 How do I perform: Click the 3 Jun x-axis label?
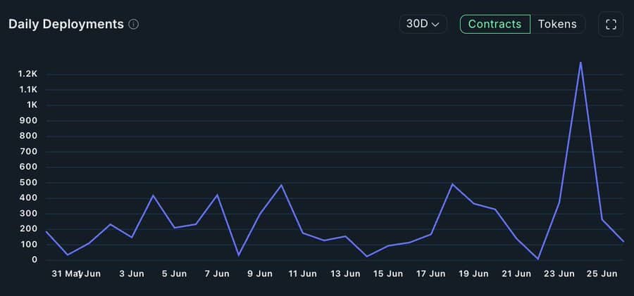(x=132, y=274)
